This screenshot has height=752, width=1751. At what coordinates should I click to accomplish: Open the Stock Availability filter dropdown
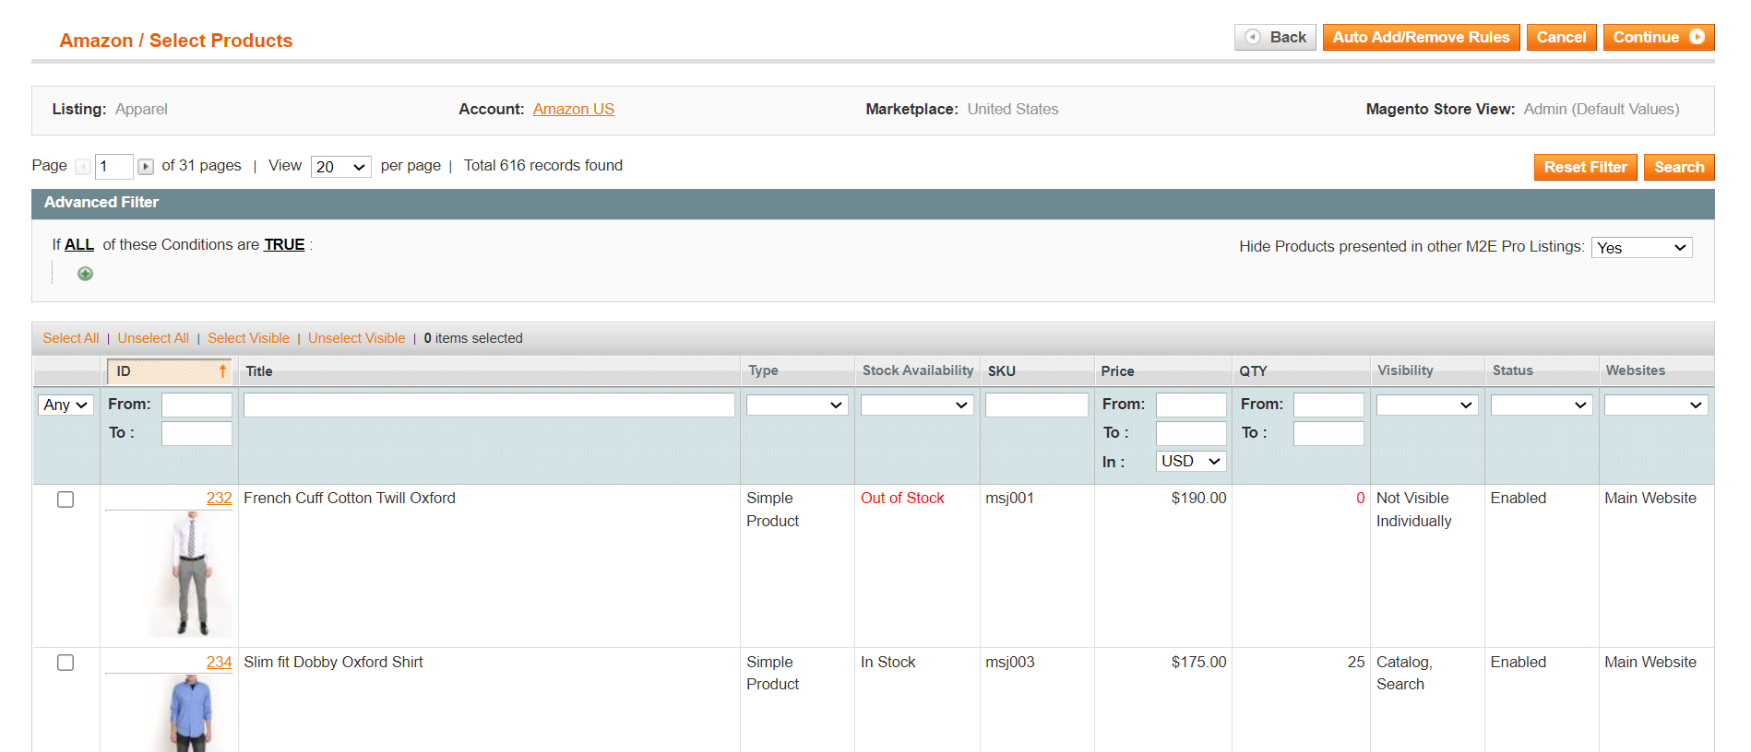916,405
